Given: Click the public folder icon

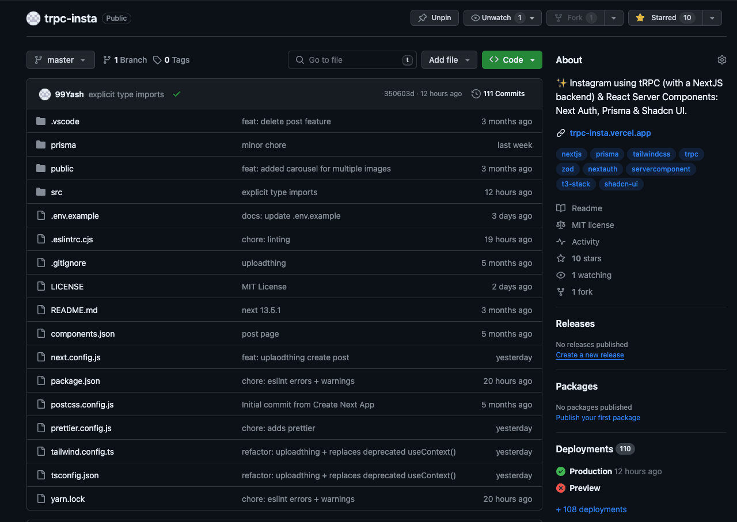Looking at the screenshot, I should [41, 169].
